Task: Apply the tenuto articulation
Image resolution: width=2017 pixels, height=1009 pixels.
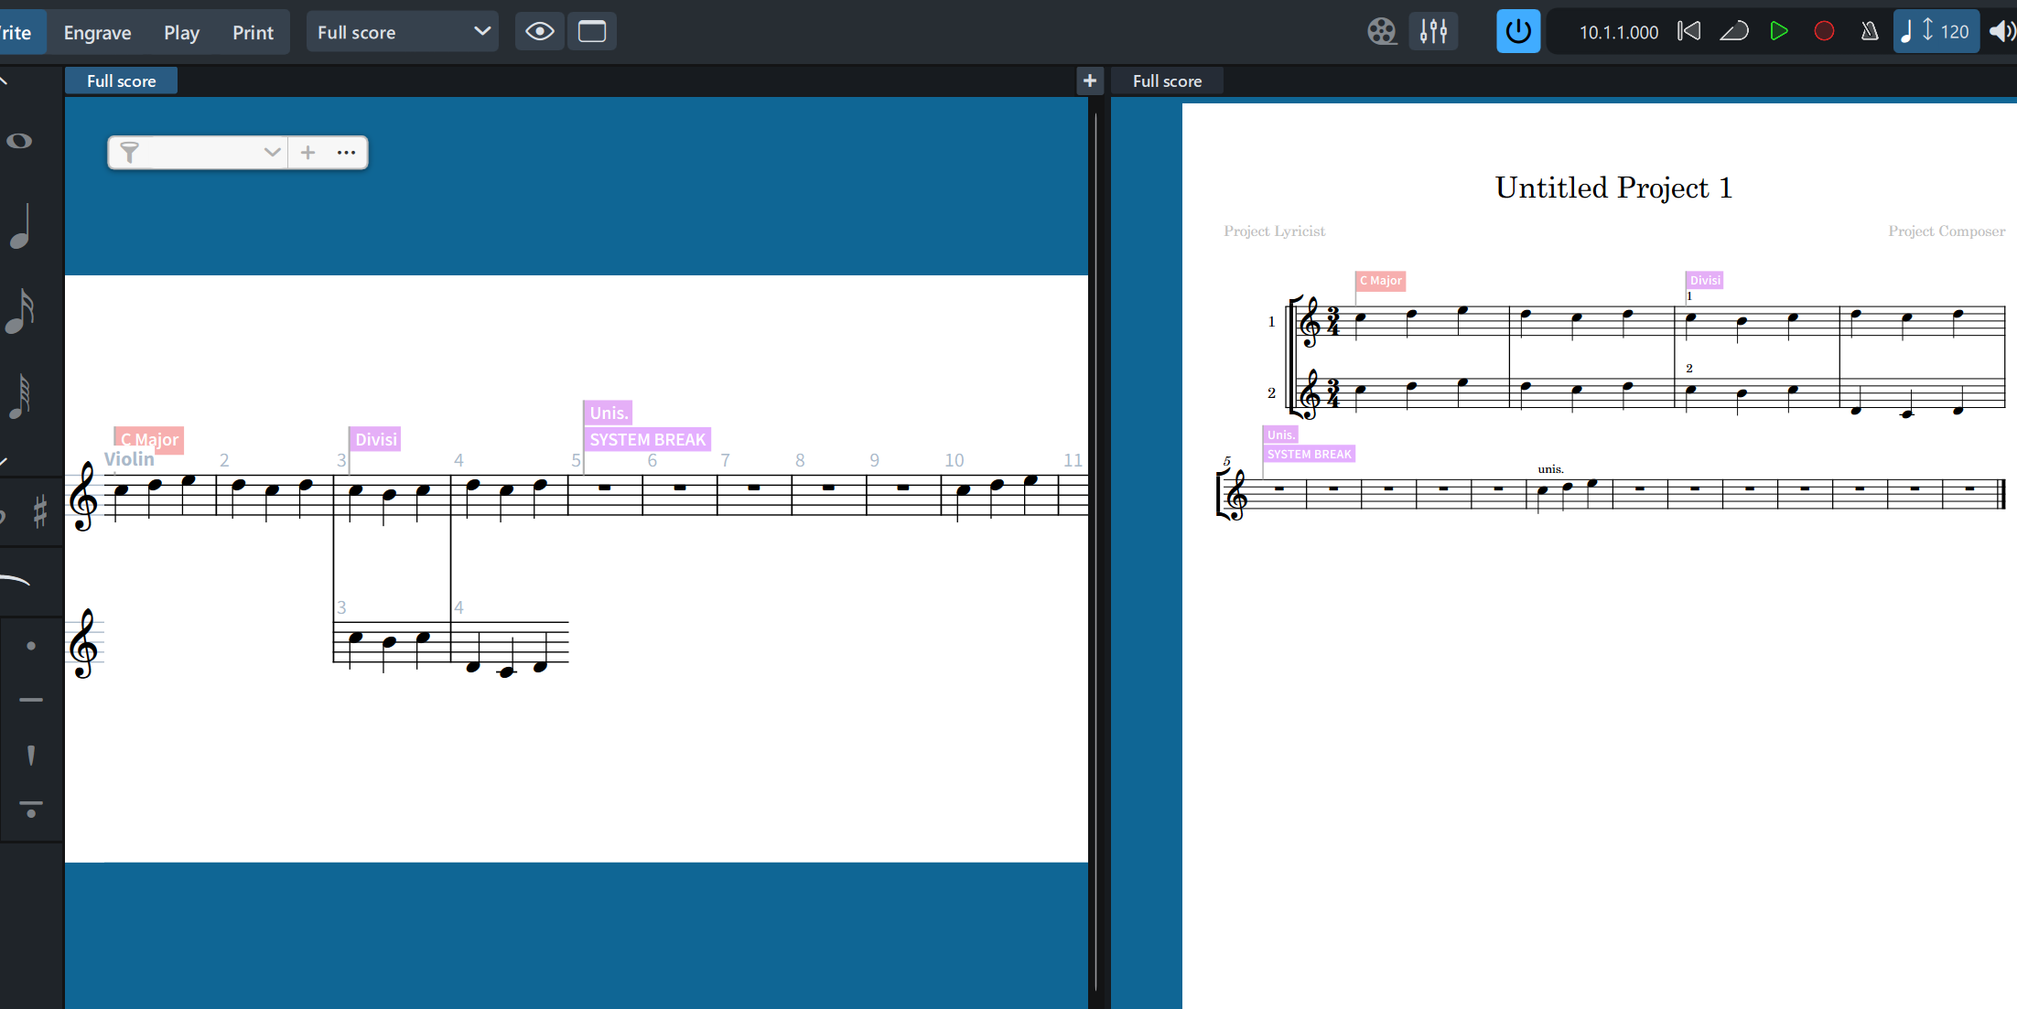Action: pos(31,700)
